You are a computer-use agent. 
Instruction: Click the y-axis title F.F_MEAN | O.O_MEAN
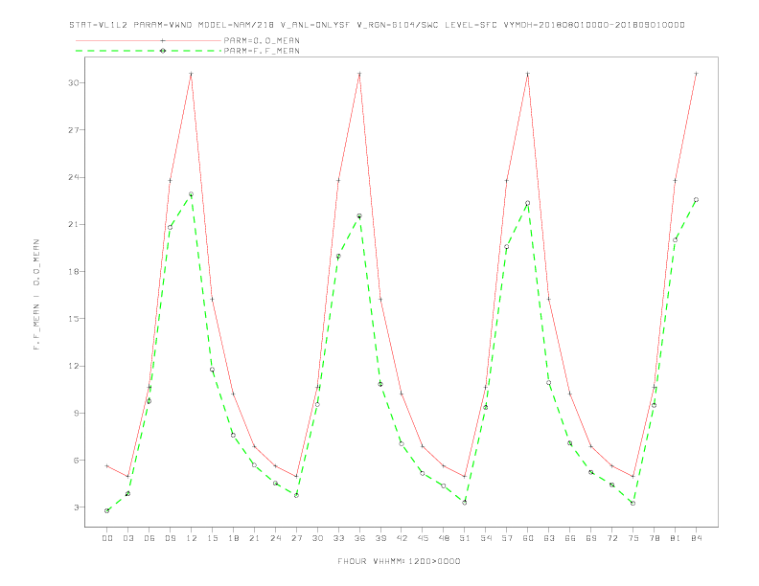[36, 295]
